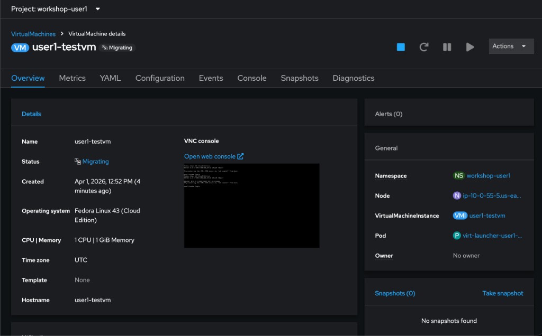Expand the Snapshots section
Viewport: 542px width, 336px height.
pyautogui.click(x=395, y=293)
